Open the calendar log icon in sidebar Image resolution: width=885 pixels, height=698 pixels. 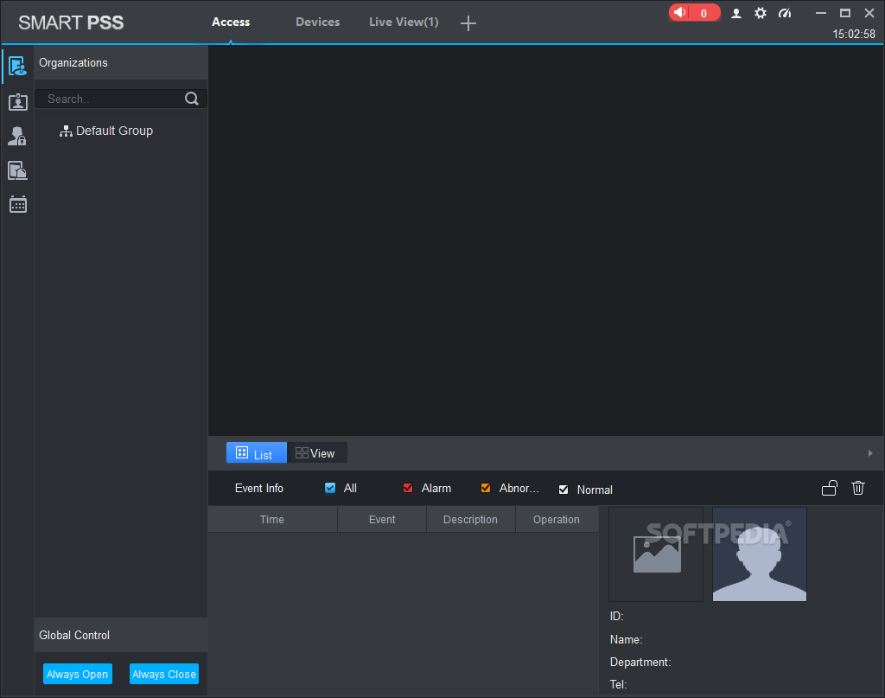pos(17,204)
